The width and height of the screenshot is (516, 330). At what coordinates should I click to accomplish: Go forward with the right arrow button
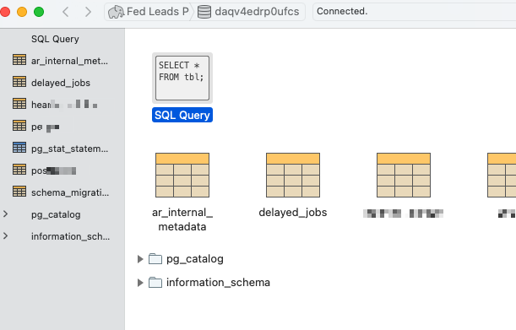click(x=88, y=12)
